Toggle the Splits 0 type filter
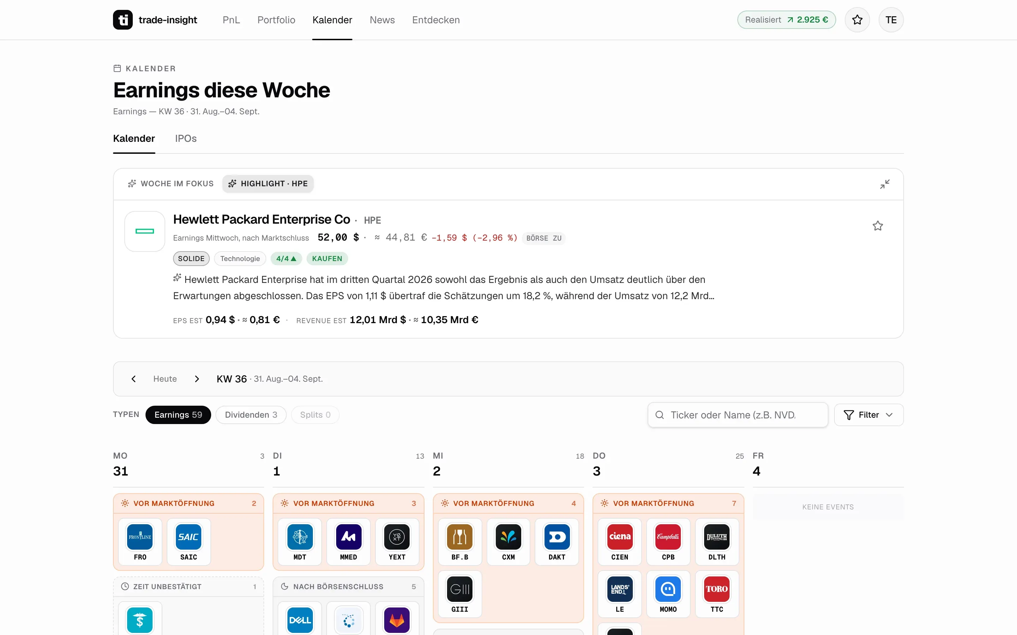Image resolution: width=1017 pixels, height=635 pixels. click(x=315, y=415)
